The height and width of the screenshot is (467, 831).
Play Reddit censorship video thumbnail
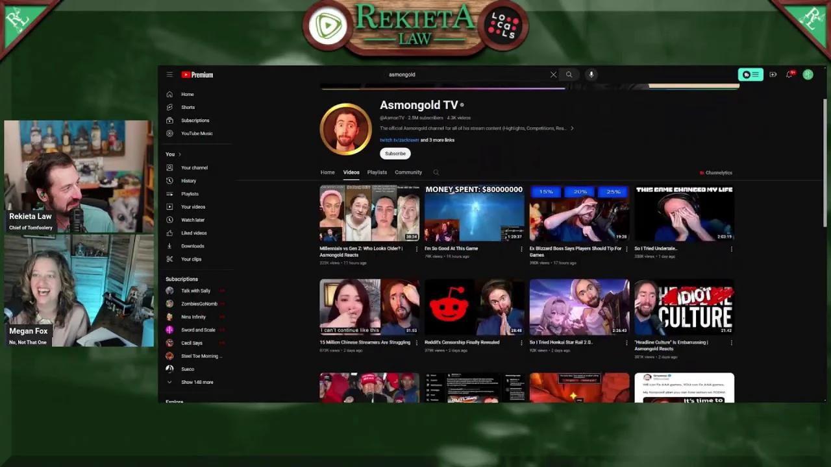[475, 307]
